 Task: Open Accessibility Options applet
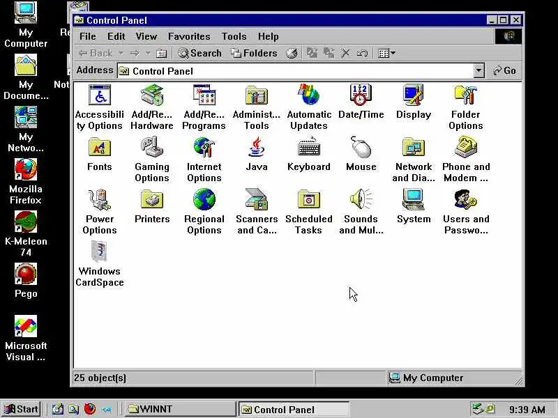point(100,95)
